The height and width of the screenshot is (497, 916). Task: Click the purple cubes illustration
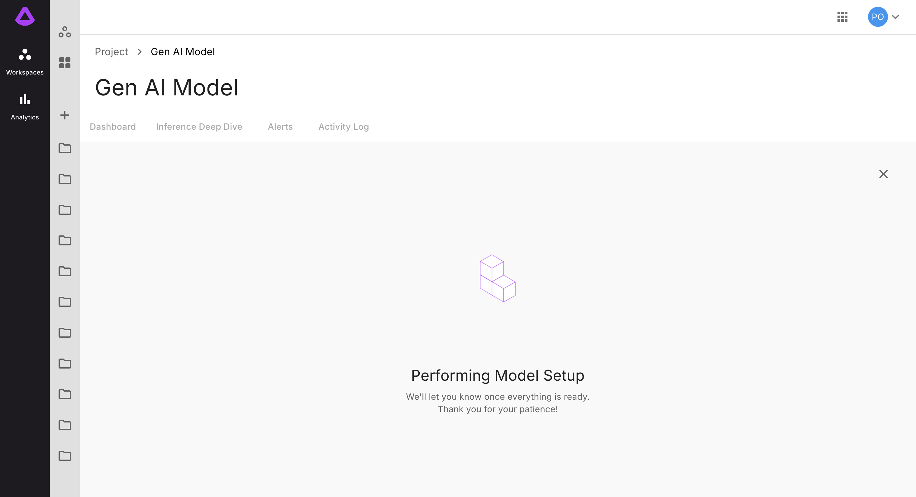point(498,278)
